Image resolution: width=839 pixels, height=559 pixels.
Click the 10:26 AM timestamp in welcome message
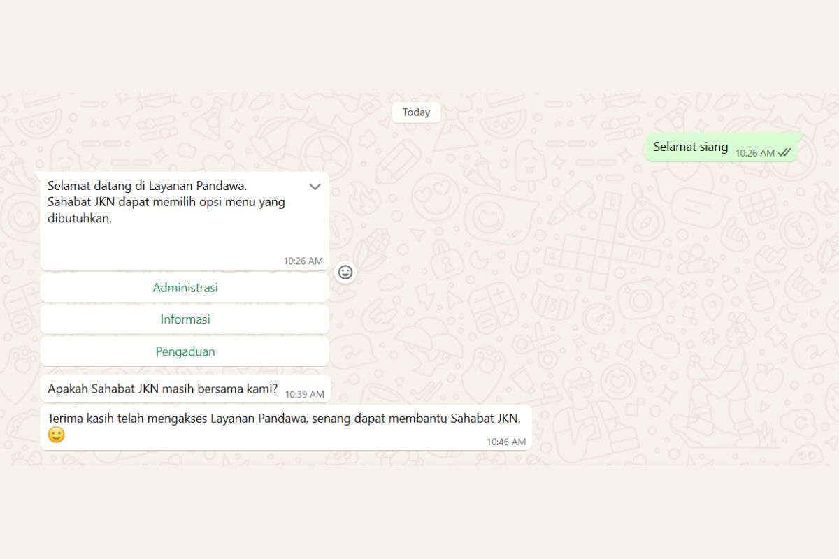pos(303,261)
